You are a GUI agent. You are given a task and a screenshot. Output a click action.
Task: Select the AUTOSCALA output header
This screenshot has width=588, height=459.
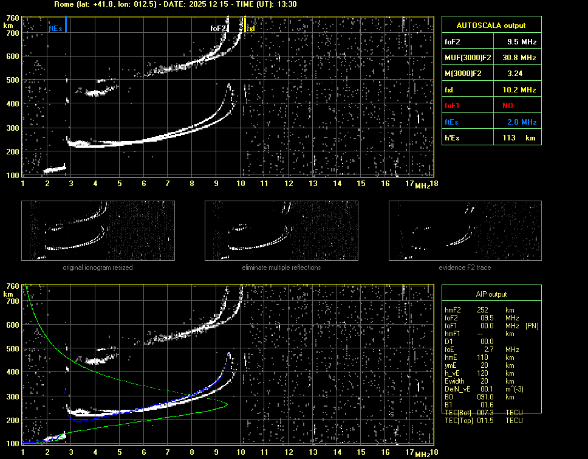click(x=491, y=26)
